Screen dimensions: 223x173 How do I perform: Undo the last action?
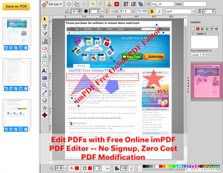93,4
